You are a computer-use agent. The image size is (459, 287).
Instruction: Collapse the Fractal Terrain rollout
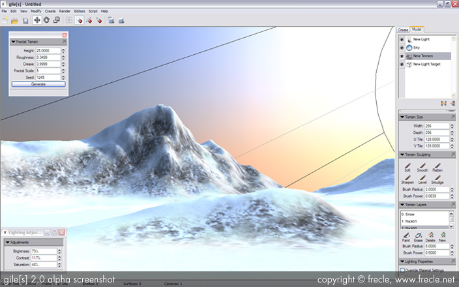pyautogui.click(x=13, y=42)
